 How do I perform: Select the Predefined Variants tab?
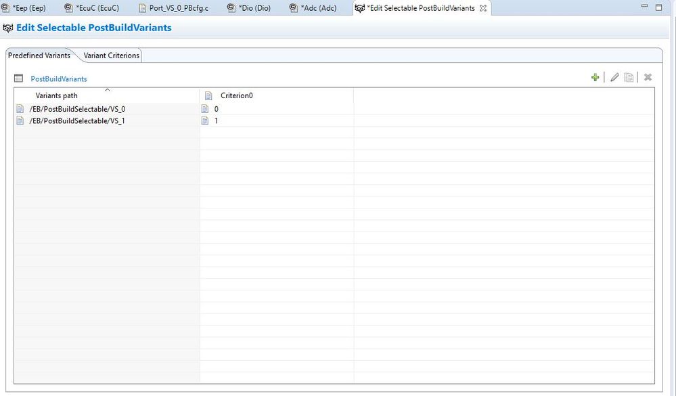click(x=39, y=56)
